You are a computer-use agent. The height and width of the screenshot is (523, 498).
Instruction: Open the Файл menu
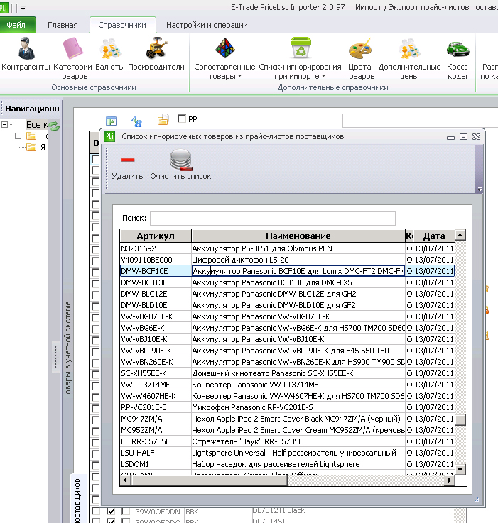coord(17,25)
